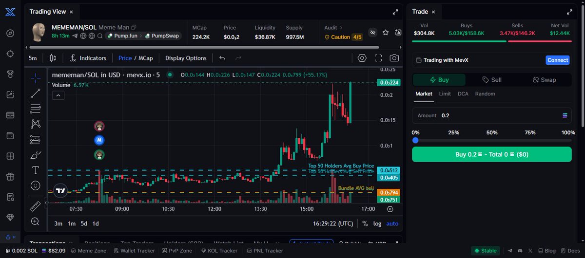
Task: Search the token with magnifier icon
Action: pyautogui.click(x=100, y=36)
